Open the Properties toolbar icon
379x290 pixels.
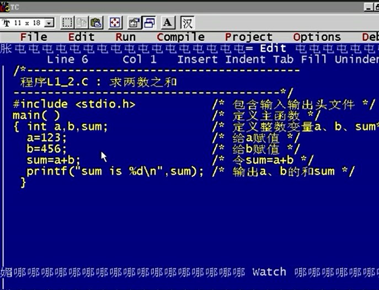(134, 23)
